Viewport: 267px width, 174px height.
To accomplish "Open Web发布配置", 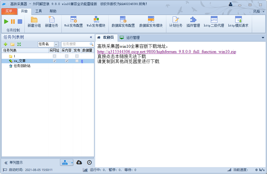I will [x=74, y=22].
